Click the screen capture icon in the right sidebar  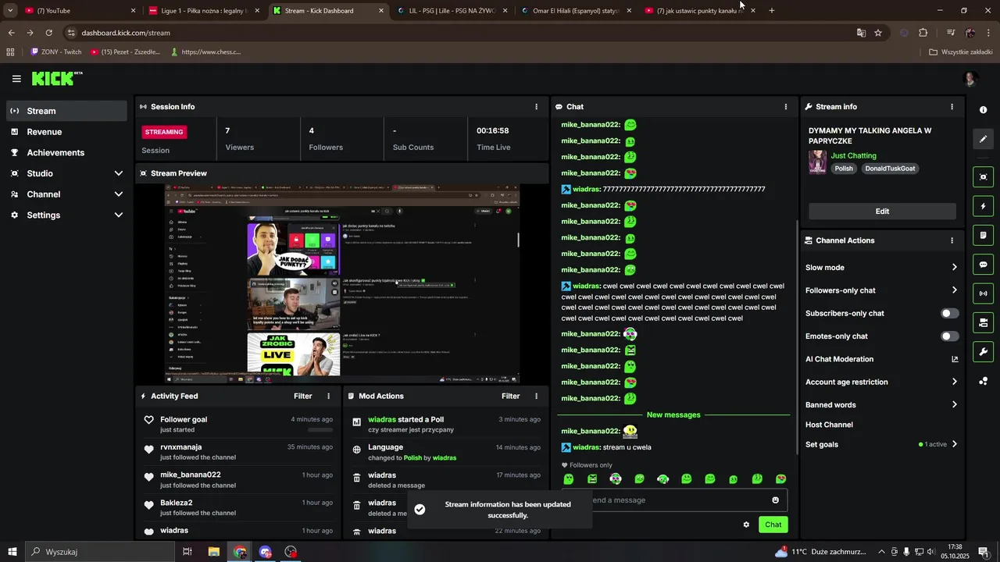984,177
